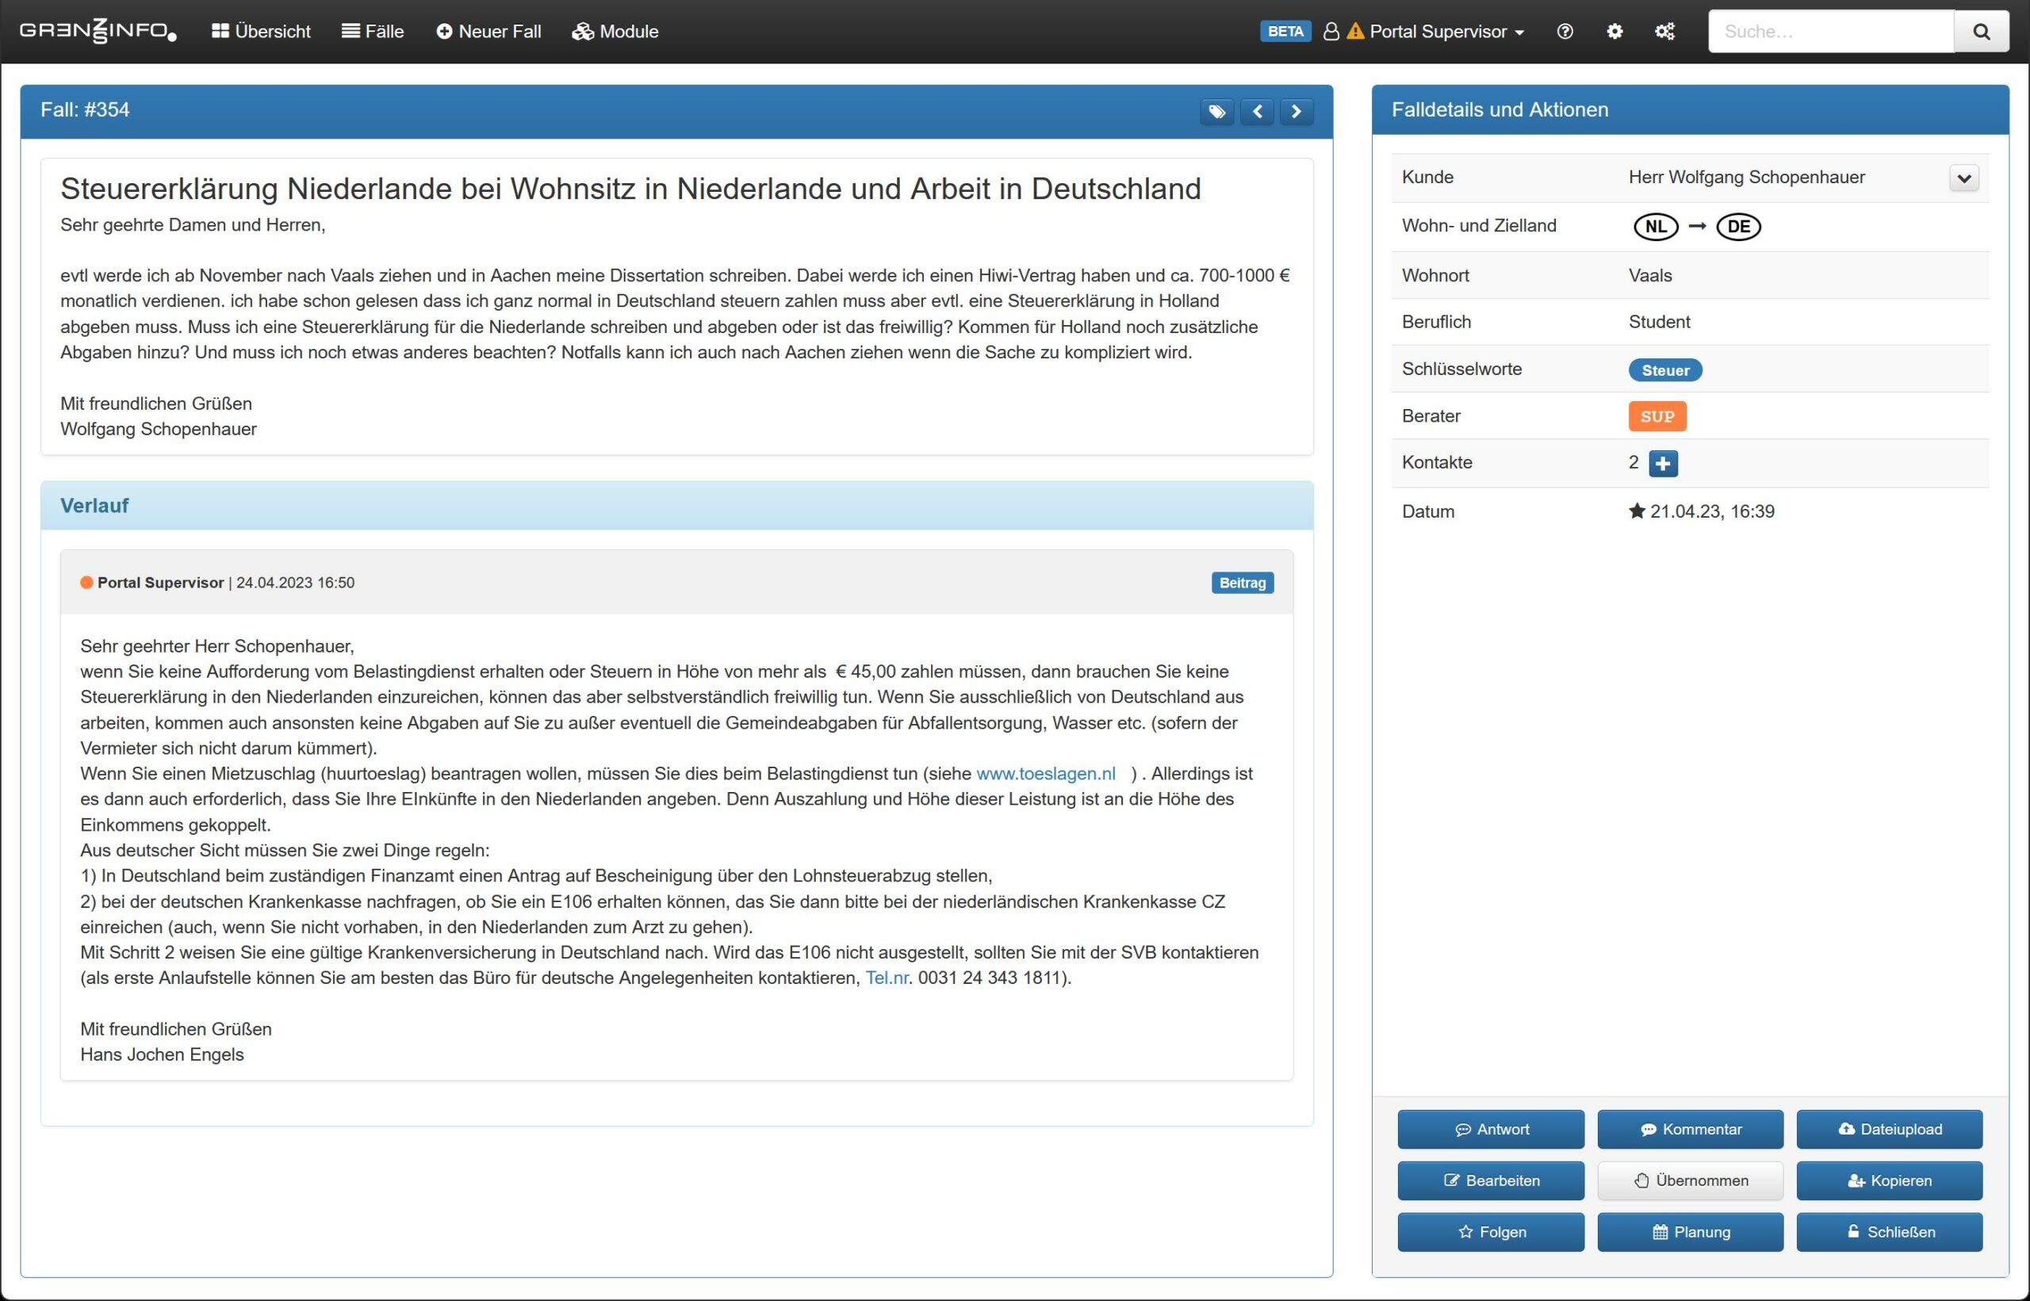Open Fälle in top navigation
2030x1301 pixels.
[x=373, y=31]
